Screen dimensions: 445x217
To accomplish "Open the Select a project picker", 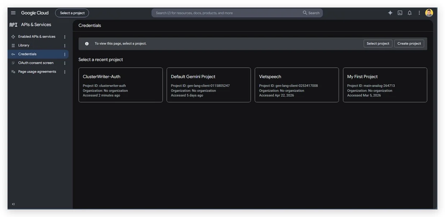I will tap(72, 13).
